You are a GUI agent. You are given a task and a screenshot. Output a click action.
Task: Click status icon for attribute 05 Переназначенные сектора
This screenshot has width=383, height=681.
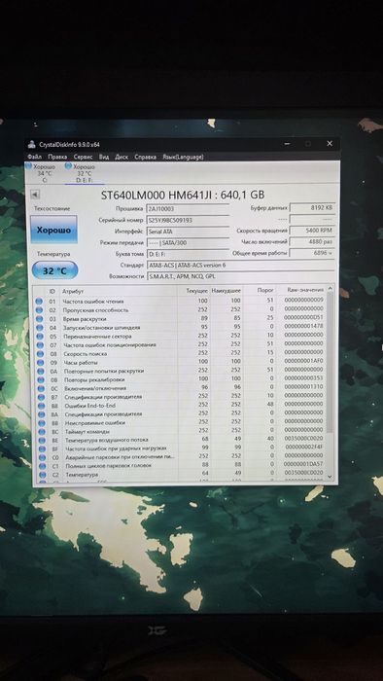[x=39, y=336]
